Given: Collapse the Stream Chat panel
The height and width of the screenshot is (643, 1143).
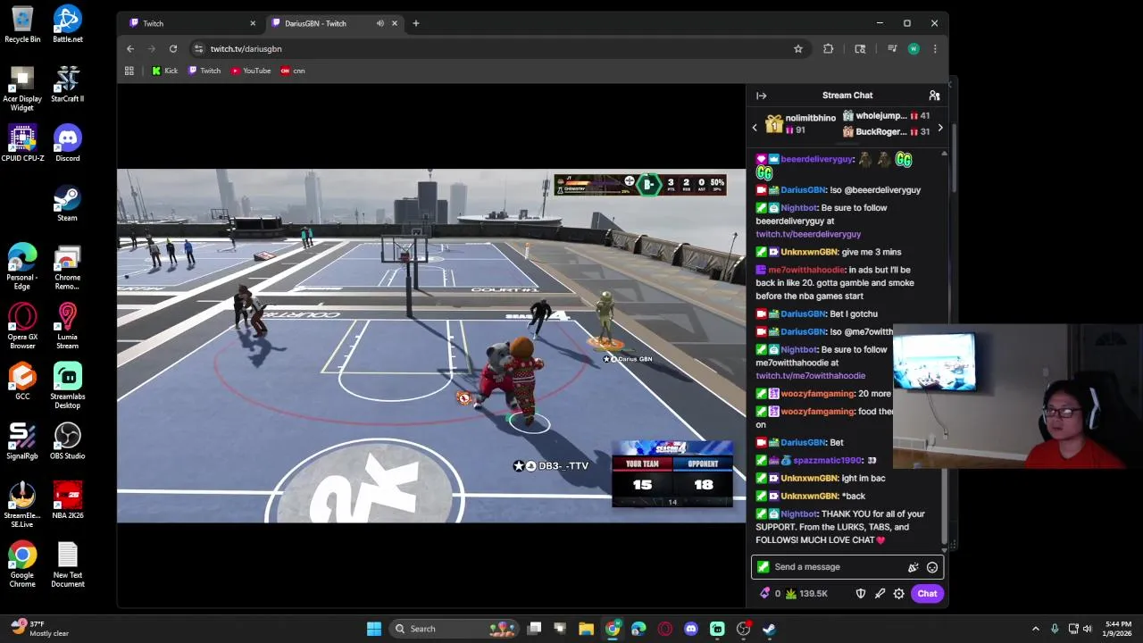Looking at the screenshot, I should tap(761, 96).
